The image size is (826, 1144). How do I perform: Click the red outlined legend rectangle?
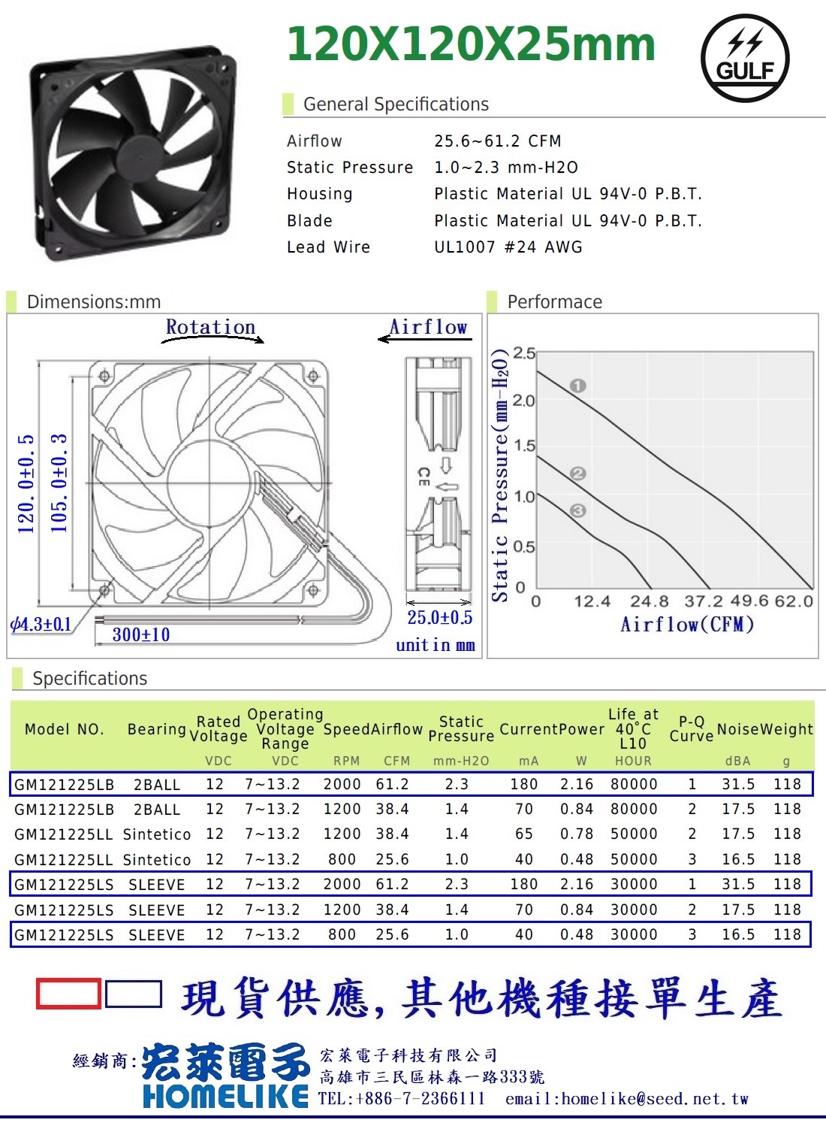[x=68, y=993]
